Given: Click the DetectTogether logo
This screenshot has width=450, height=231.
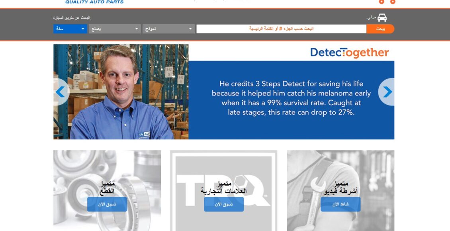Looking at the screenshot, I should 349,52.
